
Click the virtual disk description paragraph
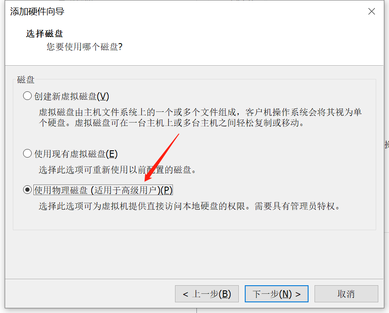(200, 117)
